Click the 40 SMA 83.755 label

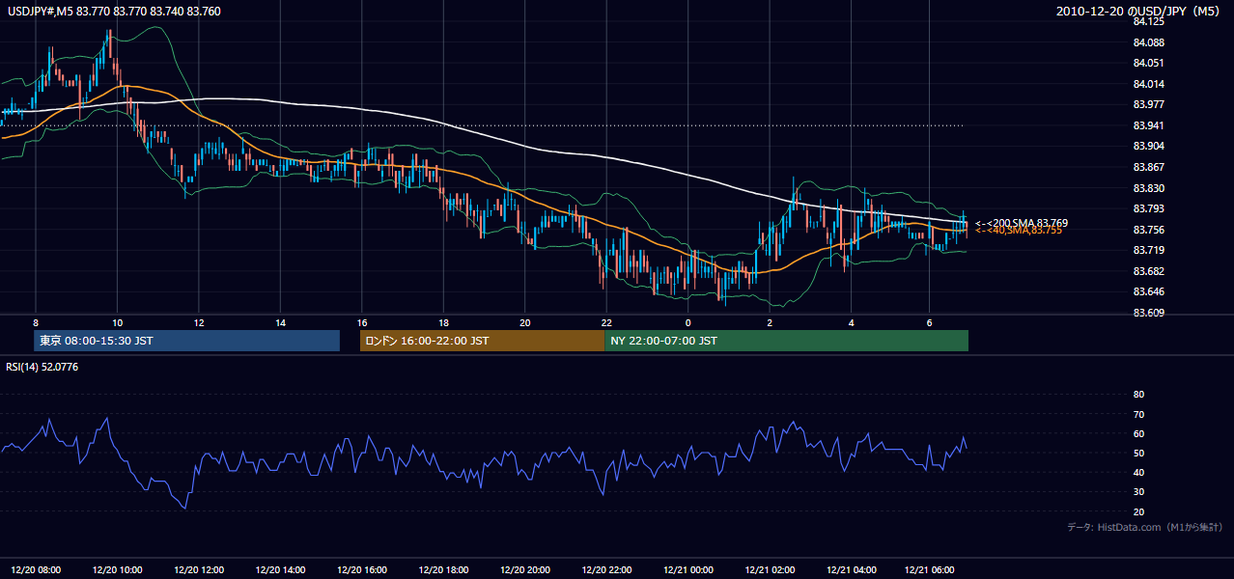[x=1018, y=231]
